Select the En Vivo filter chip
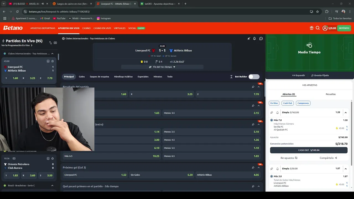This screenshot has height=199, width=354. pyautogui.click(x=274, y=103)
